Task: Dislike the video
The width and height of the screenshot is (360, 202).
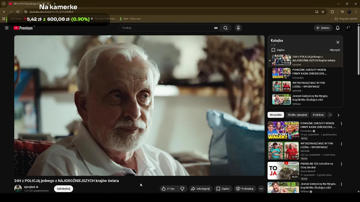Action: tap(182, 189)
